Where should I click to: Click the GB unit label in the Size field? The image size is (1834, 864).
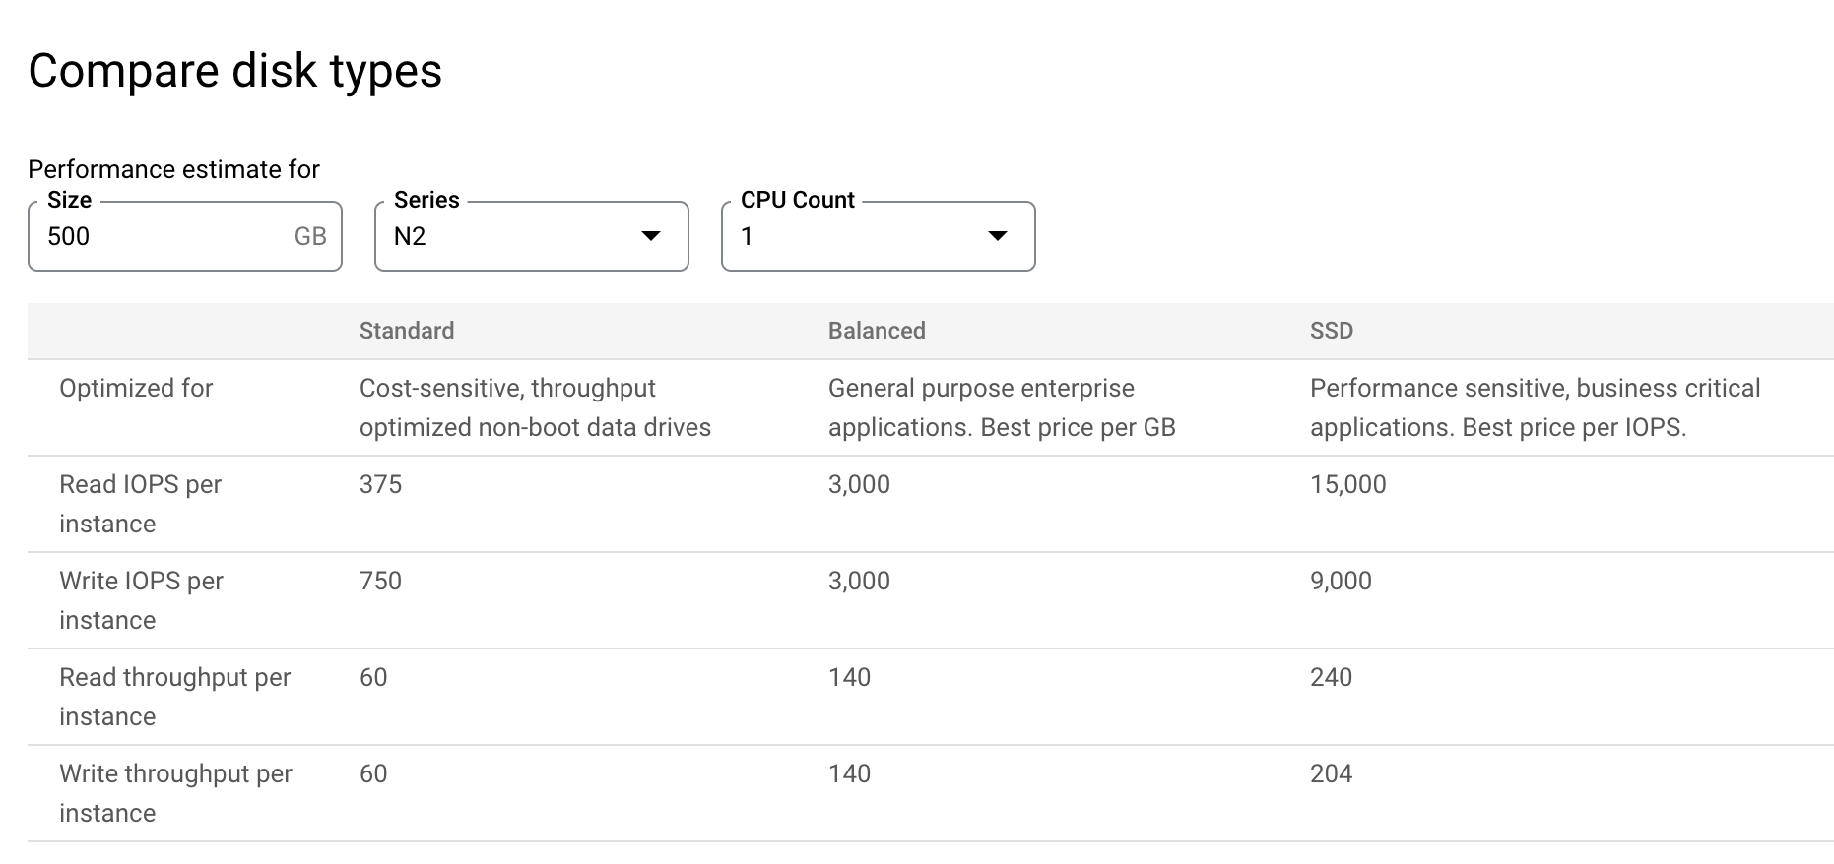(x=310, y=237)
